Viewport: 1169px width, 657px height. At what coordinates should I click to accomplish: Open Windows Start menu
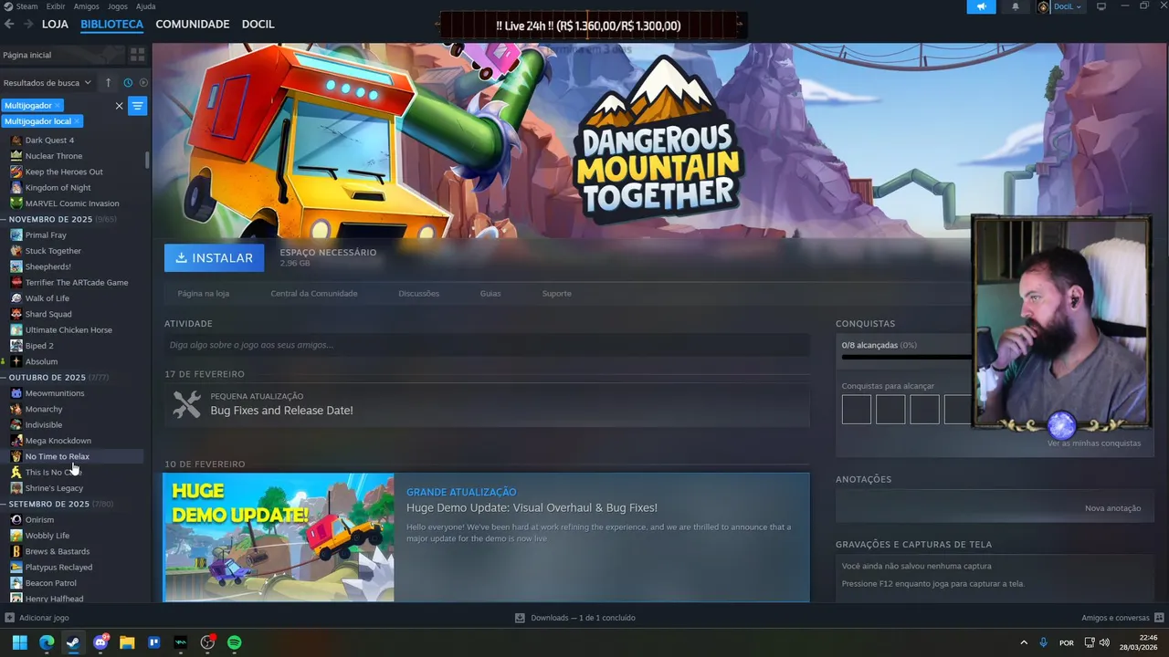click(19, 642)
